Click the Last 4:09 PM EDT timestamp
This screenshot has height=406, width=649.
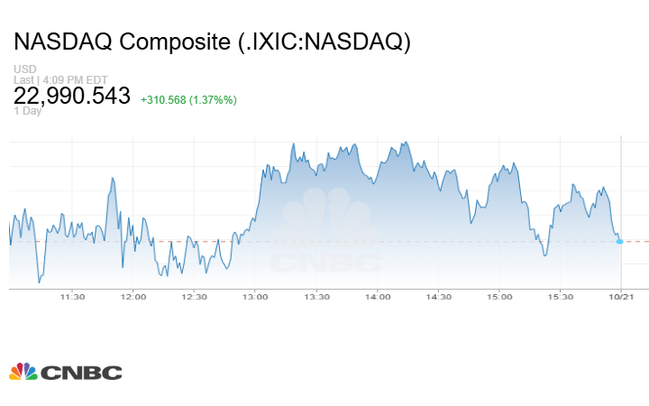(x=59, y=79)
